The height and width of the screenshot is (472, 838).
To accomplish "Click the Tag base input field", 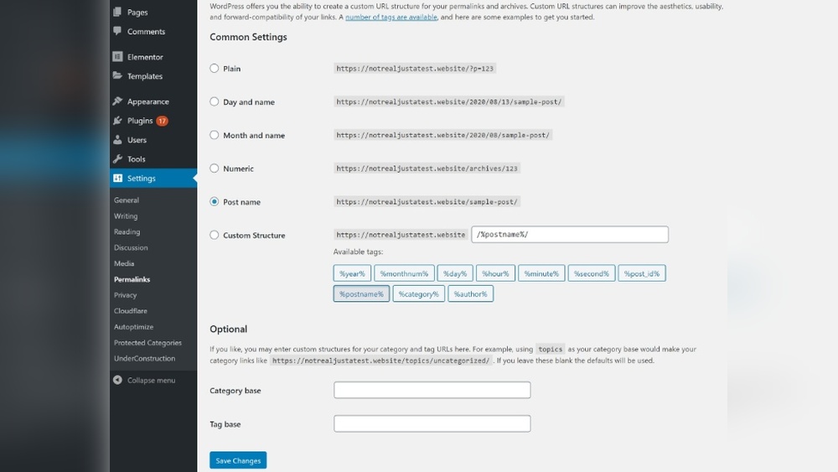I will coord(432,423).
